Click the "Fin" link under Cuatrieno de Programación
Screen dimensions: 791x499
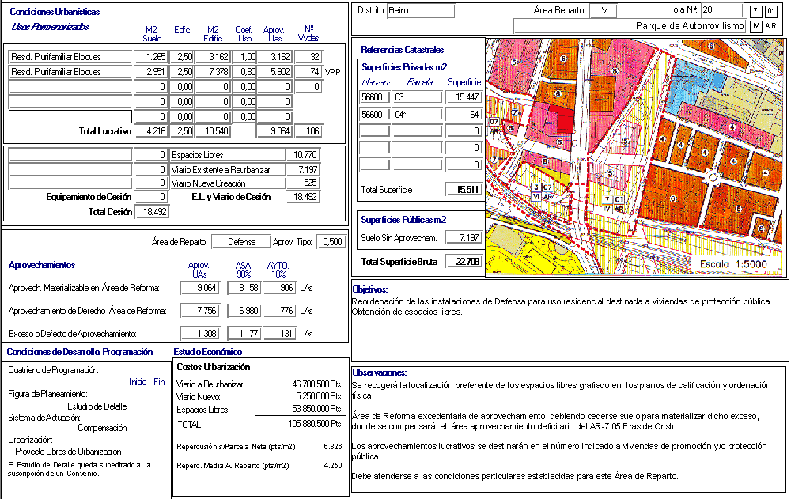(x=159, y=382)
